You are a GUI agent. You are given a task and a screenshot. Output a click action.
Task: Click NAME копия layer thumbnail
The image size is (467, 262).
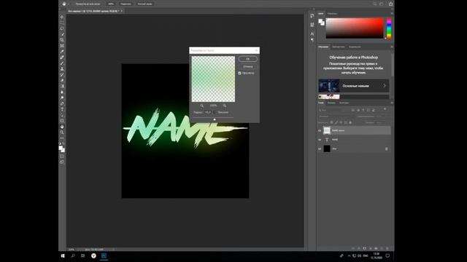[x=327, y=130]
